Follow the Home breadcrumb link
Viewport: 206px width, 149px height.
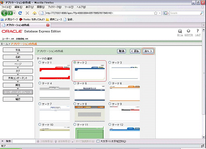tap(4, 44)
